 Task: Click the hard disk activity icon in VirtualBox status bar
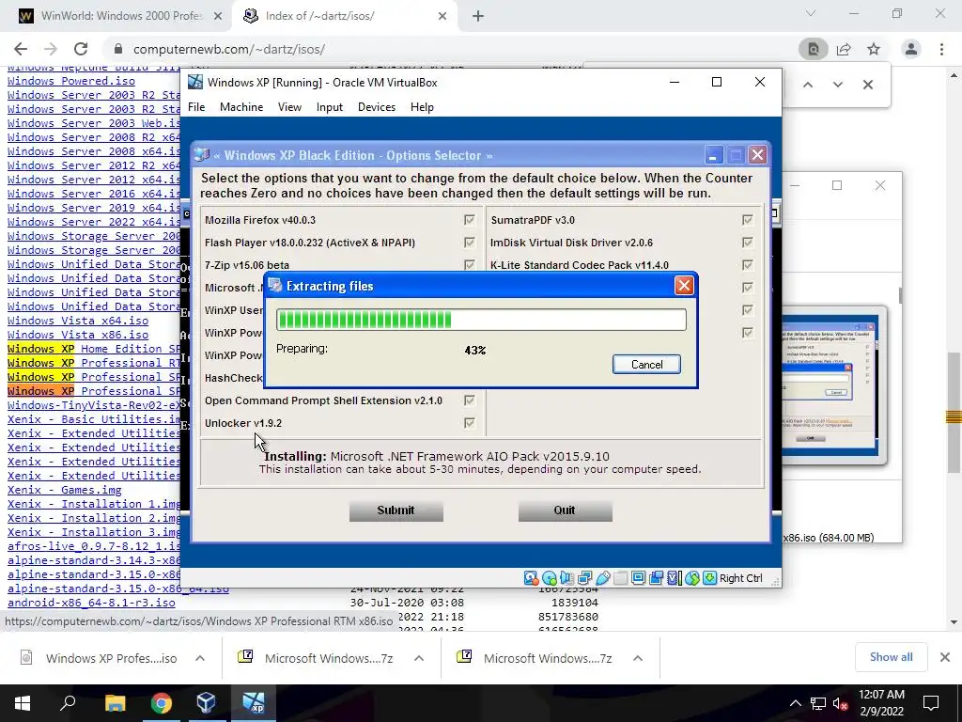[x=531, y=578]
